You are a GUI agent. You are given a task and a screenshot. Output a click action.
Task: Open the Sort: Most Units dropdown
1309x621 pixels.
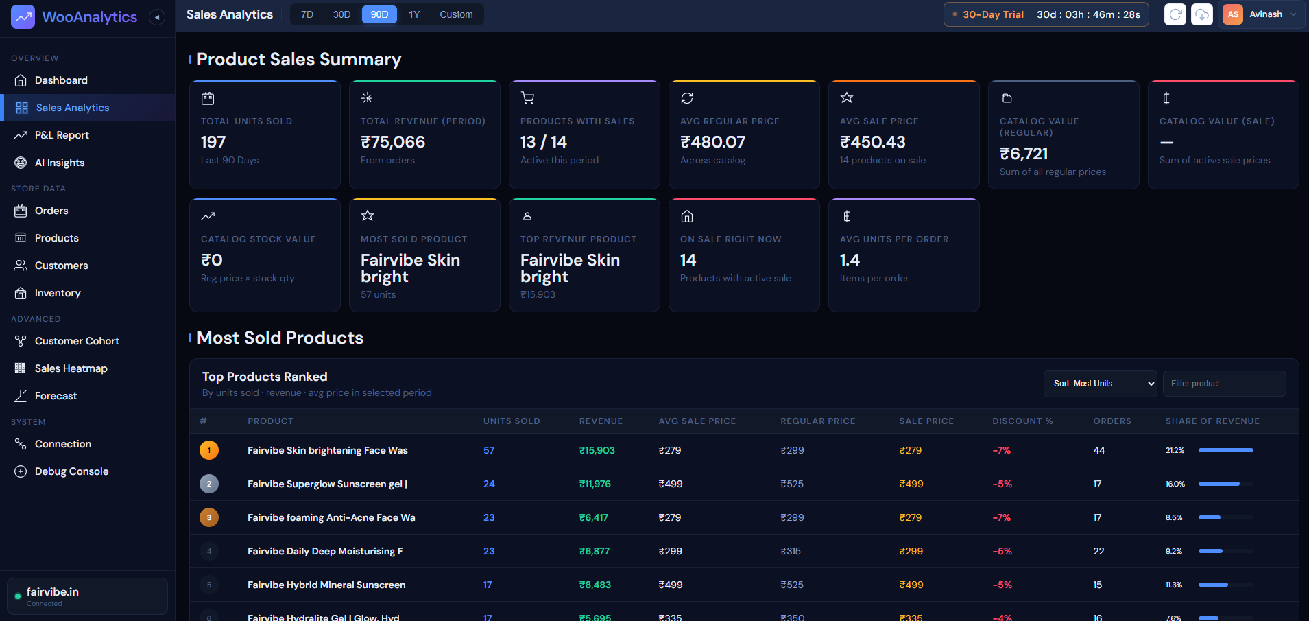click(1100, 384)
